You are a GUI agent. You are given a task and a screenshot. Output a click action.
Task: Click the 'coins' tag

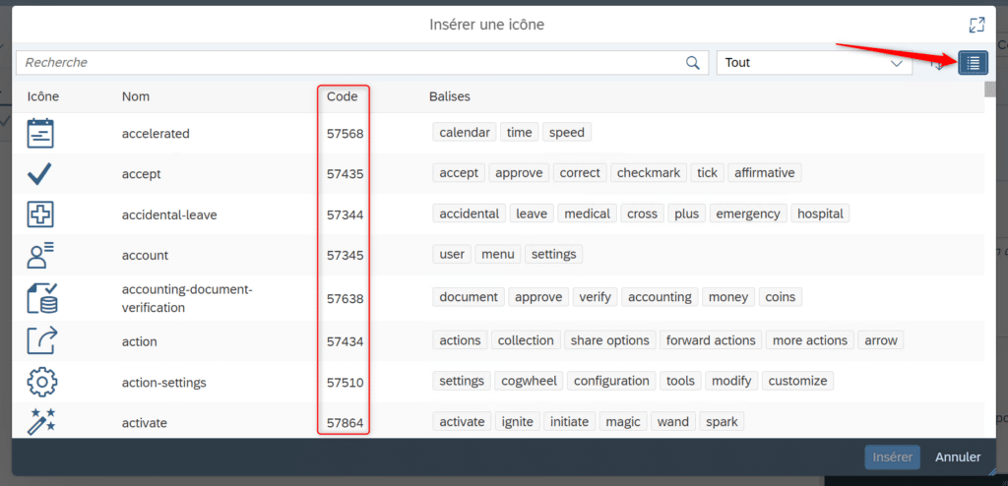pos(781,297)
